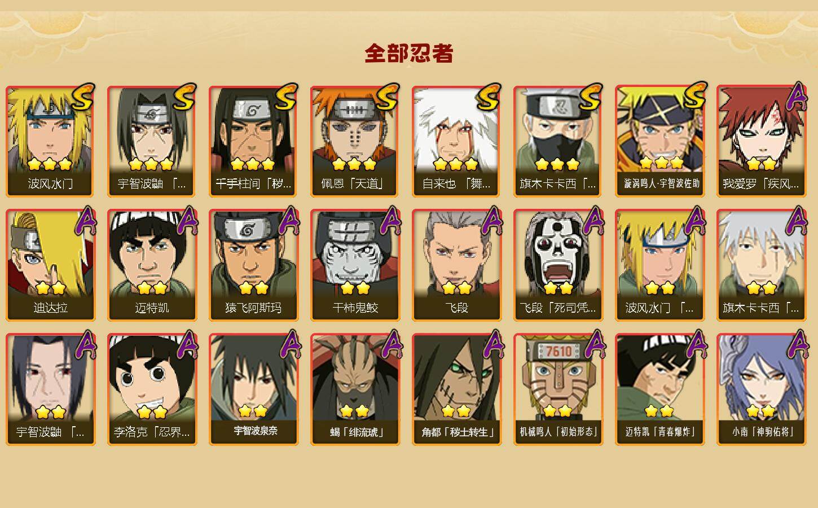The image size is (818, 508).
Task: Click the A badge on 我爱罗 card
Action: [797, 96]
